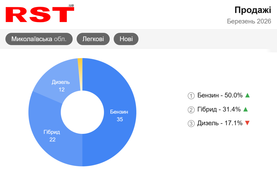Viewport: 277px width, 175px height.
Task: Click the circled number 2 legend marker
Action: click(x=191, y=110)
